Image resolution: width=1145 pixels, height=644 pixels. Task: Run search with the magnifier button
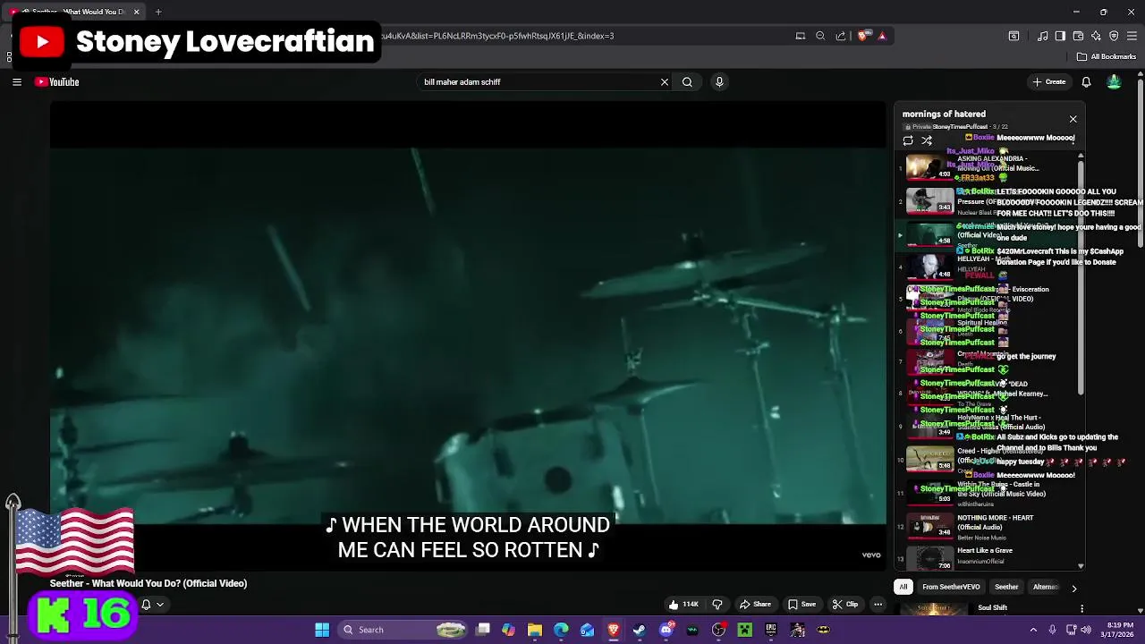(687, 82)
